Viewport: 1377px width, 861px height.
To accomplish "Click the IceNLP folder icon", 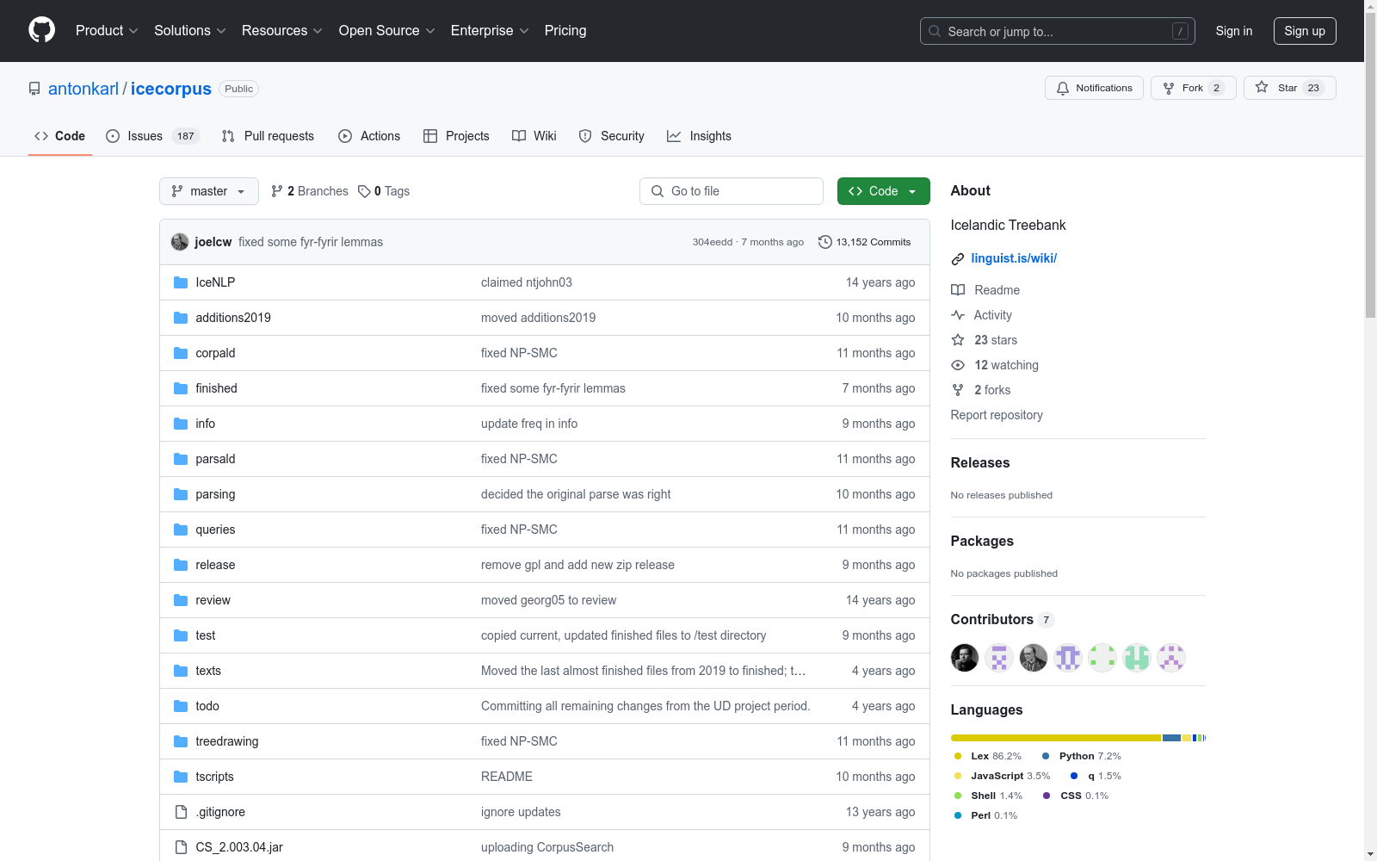I will (x=181, y=282).
